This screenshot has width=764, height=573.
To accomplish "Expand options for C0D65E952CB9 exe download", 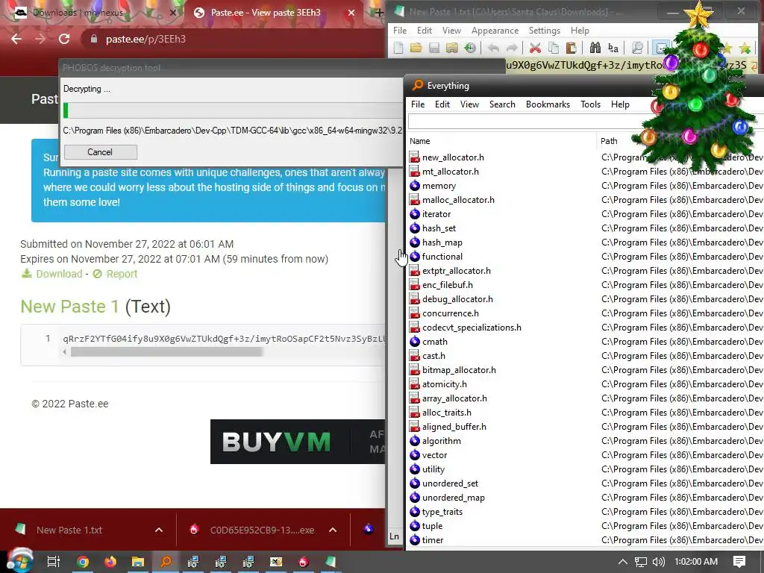I will [333, 530].
